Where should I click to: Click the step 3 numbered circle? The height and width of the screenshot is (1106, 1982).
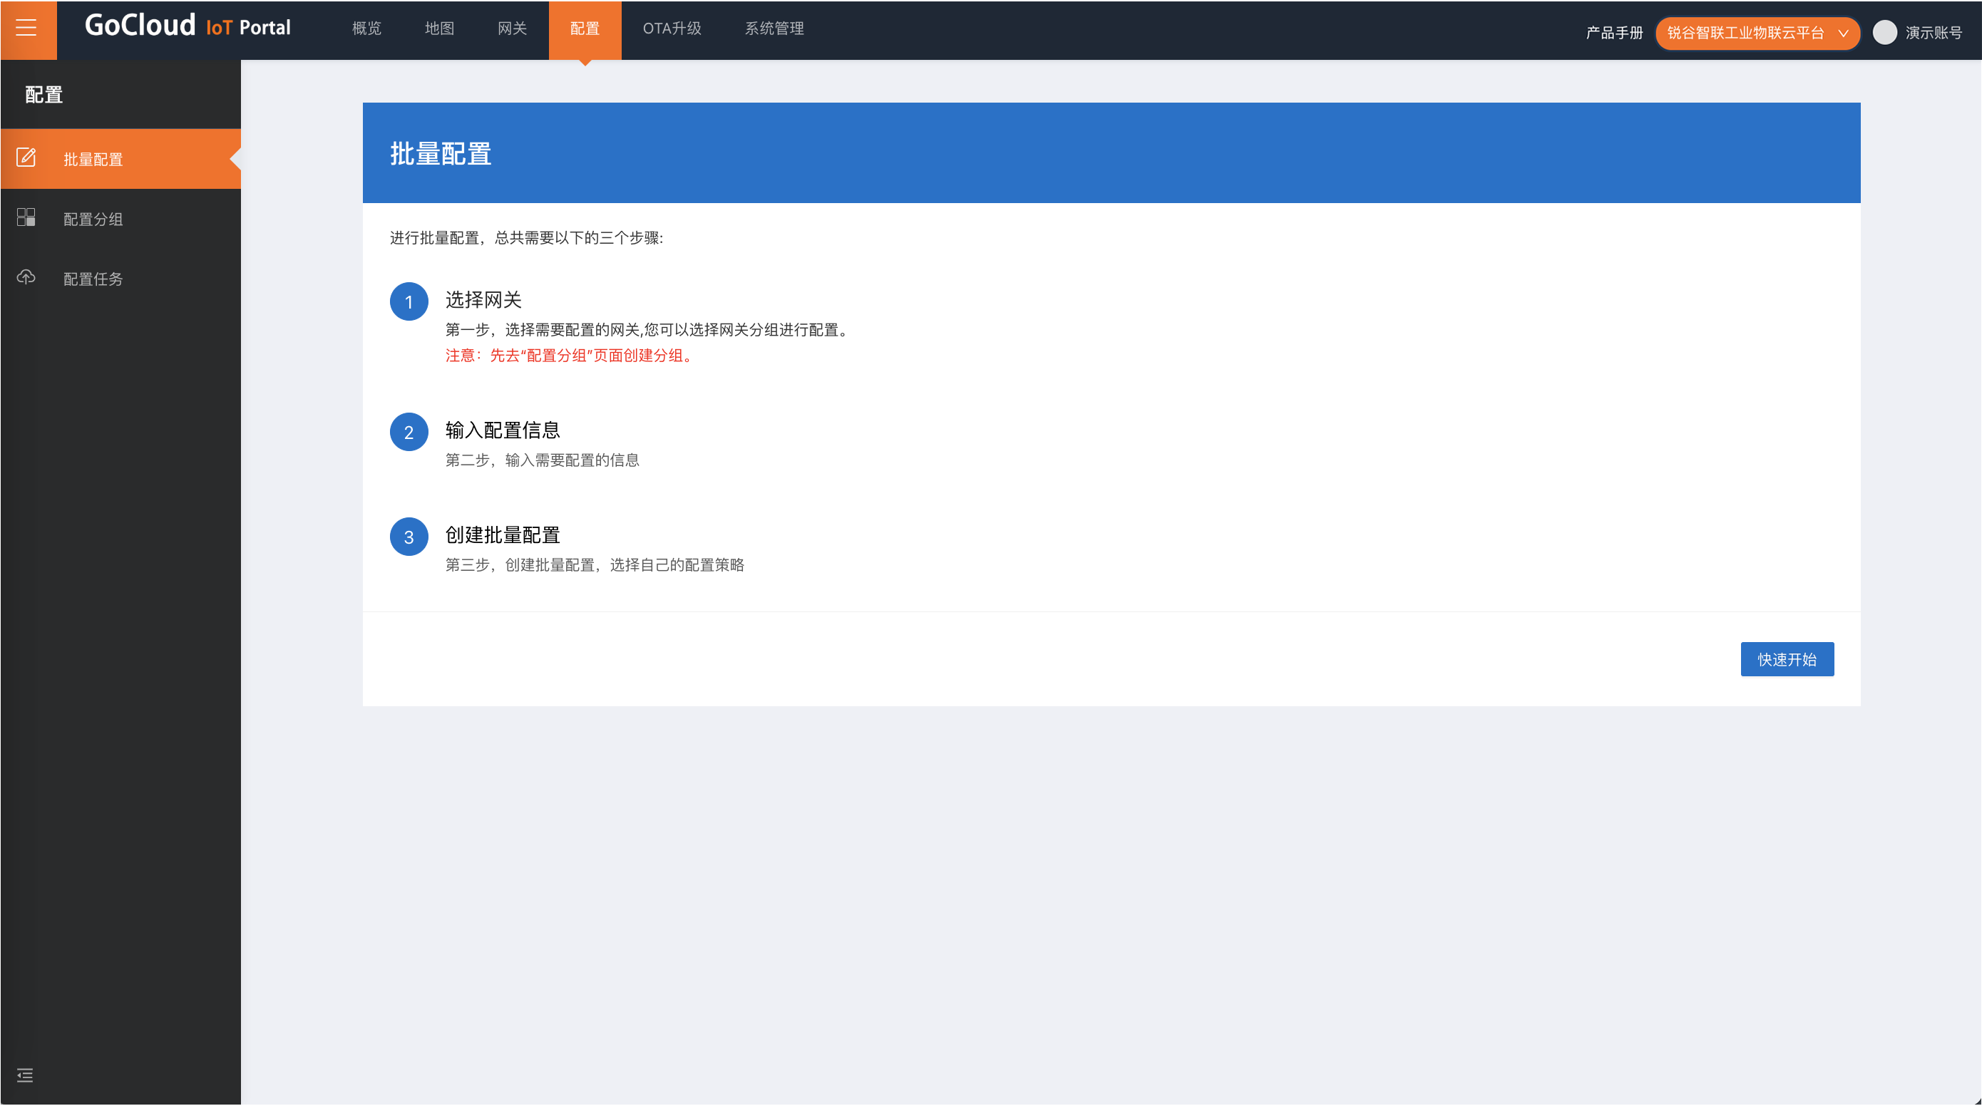pyautogui.click(x=409, y=537)
